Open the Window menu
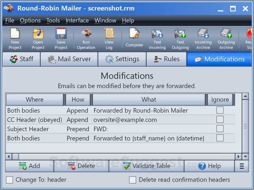Viewport: 254px width, 190px height. pos(105,20)
